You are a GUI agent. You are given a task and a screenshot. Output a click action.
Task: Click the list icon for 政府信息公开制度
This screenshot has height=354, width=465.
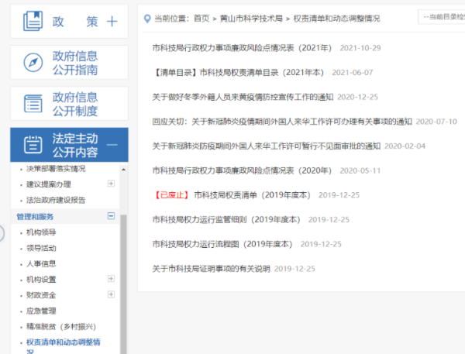[33, 104]
